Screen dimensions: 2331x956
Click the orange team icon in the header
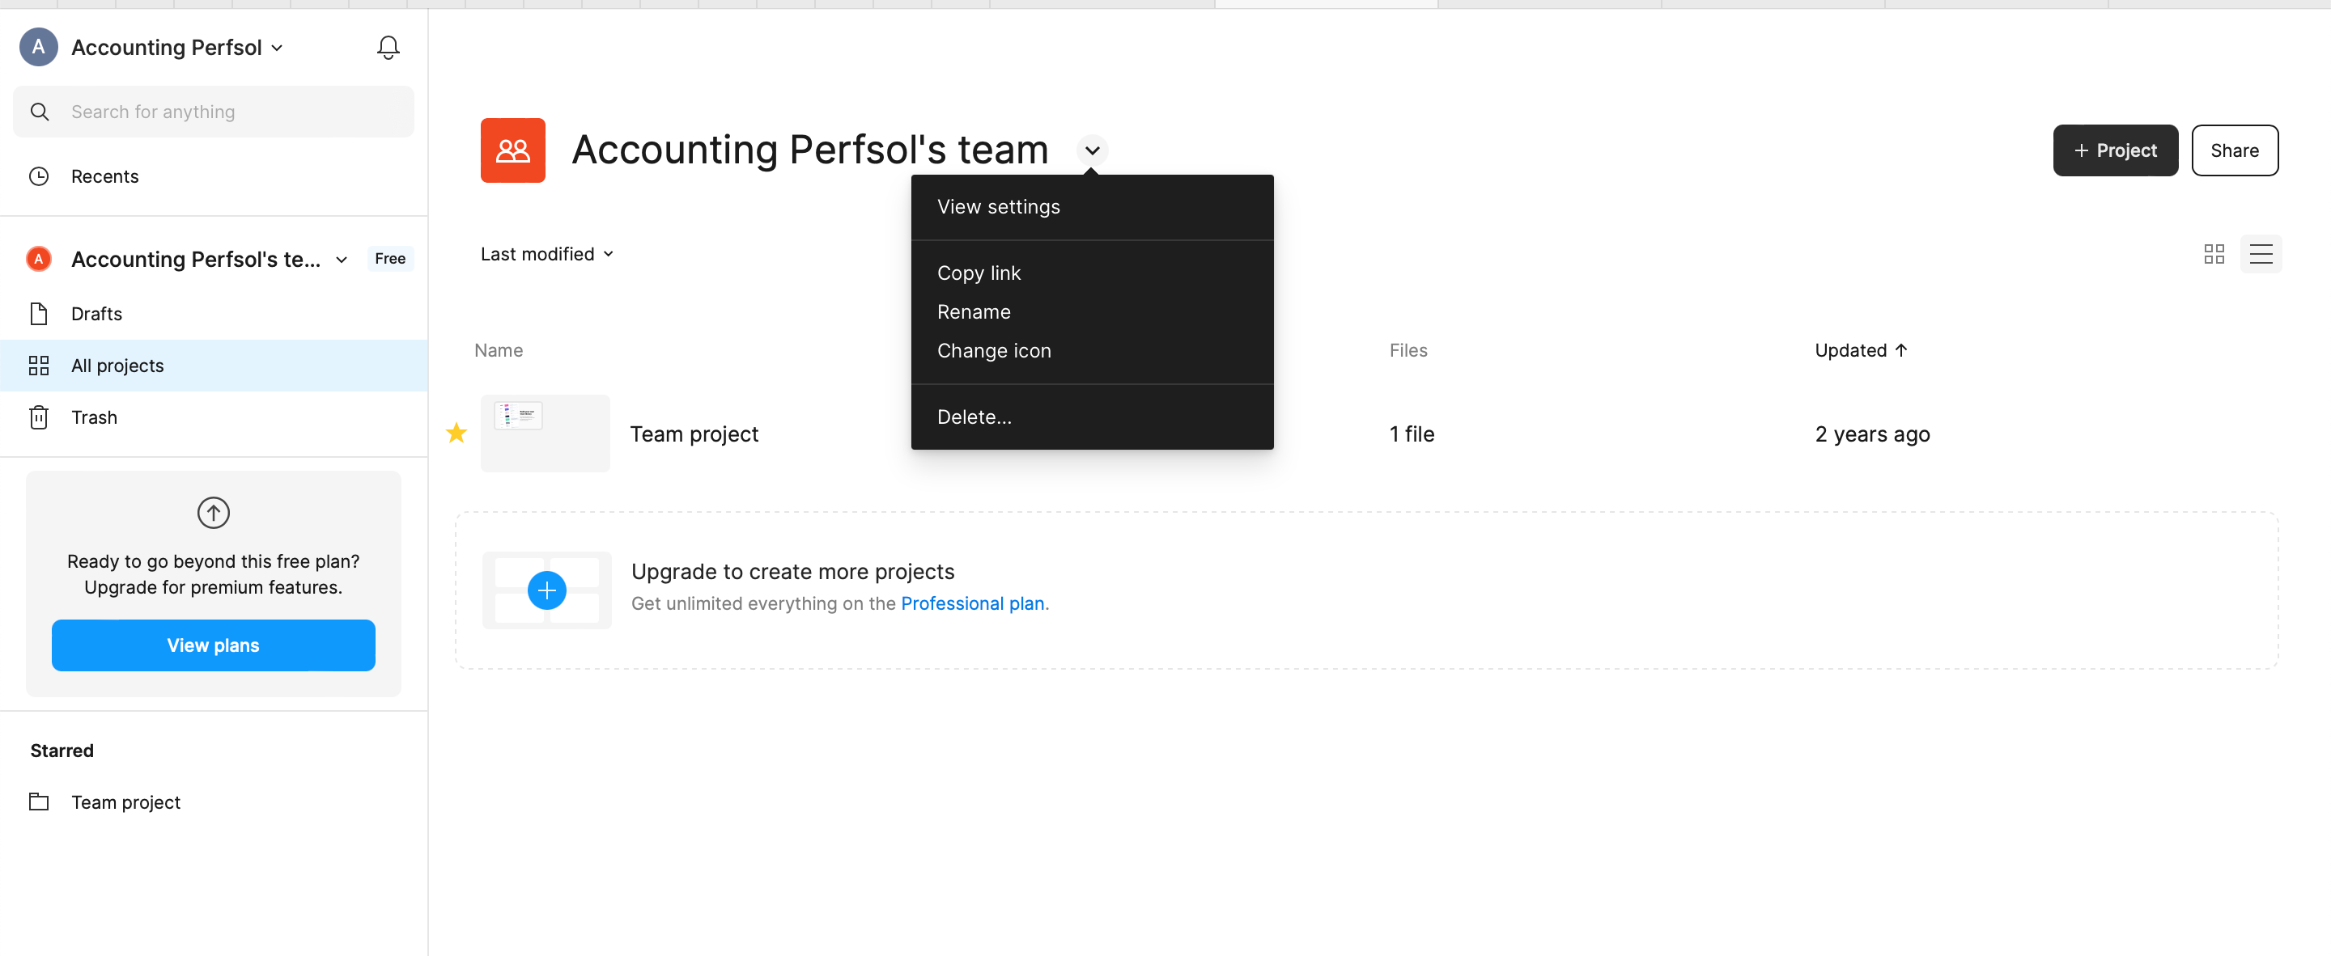point(513,150)
